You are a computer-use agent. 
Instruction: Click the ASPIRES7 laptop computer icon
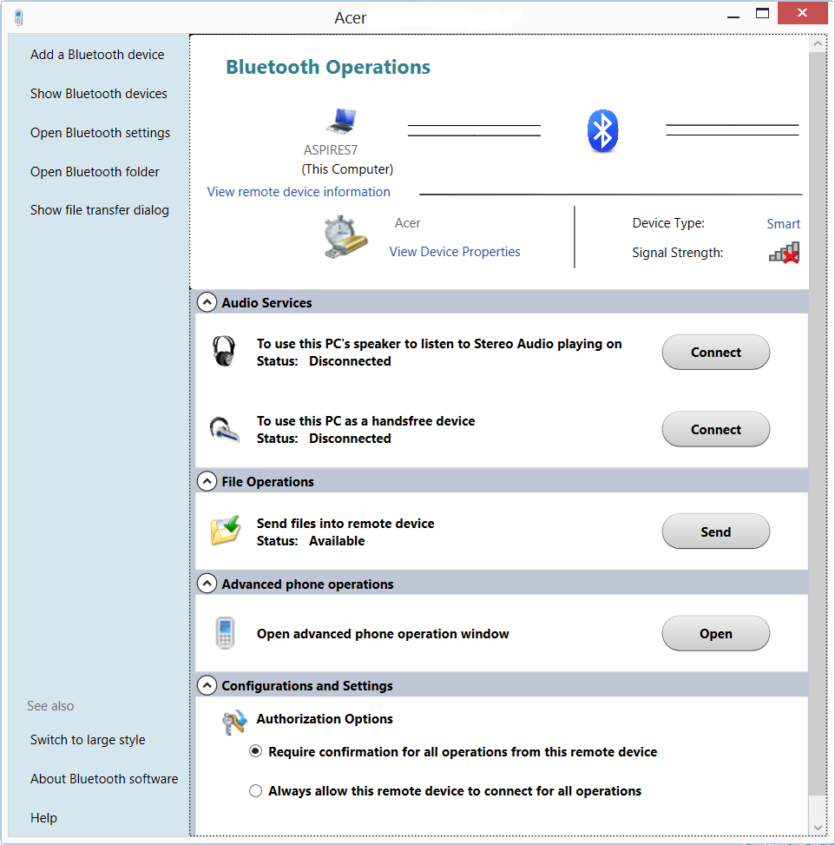pos(341,121)
